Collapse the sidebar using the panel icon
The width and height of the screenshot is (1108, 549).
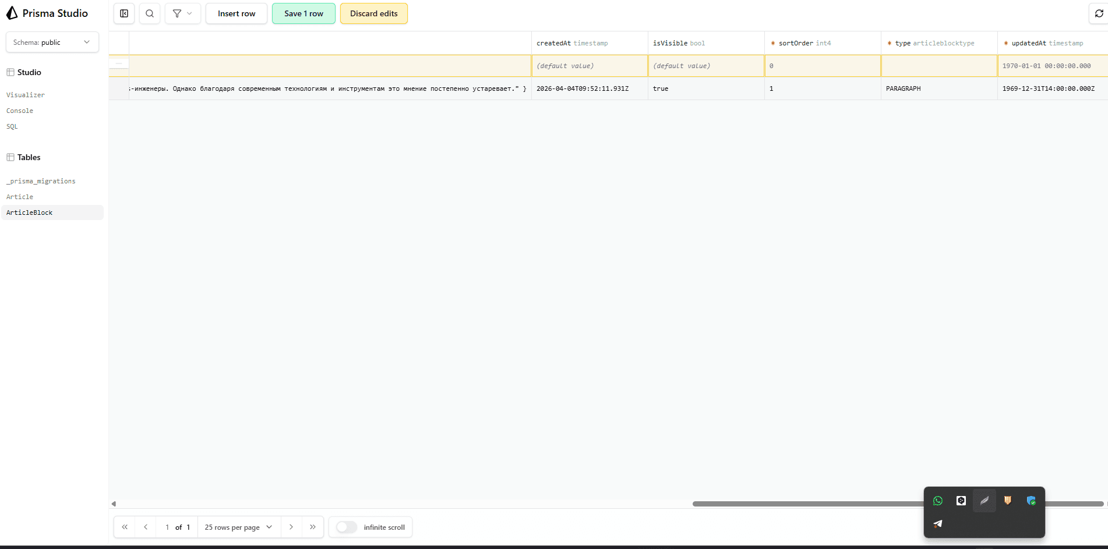click(x=123, y=13)
